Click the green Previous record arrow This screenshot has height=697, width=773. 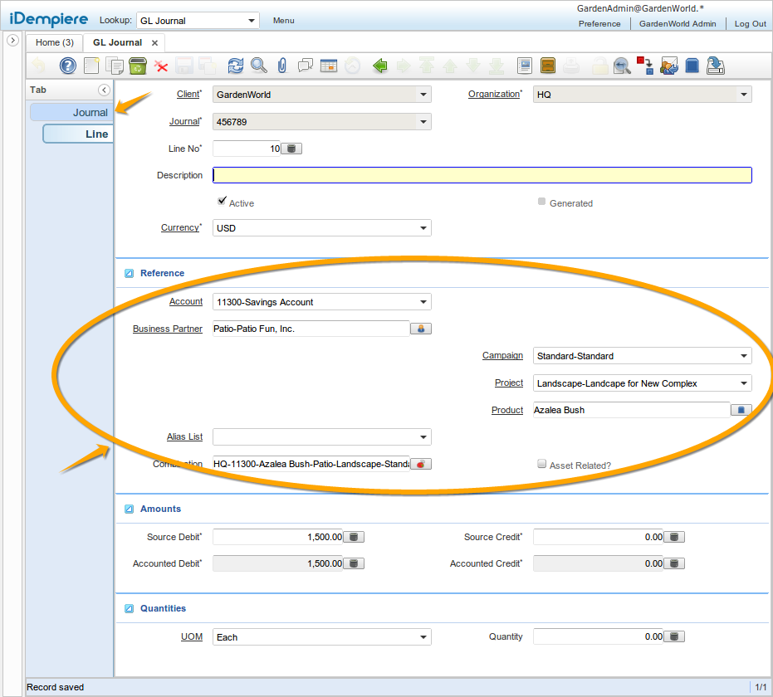point(380,66)
